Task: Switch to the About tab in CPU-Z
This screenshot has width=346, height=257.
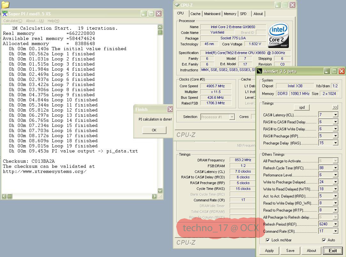Action: (x=258, y=14)
